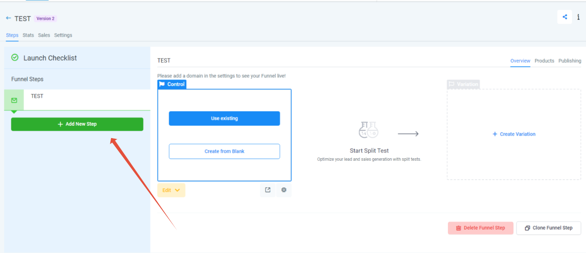Screen dimensions: 586x253
Task: Click the split test flask icon
Action: [368, 130]
